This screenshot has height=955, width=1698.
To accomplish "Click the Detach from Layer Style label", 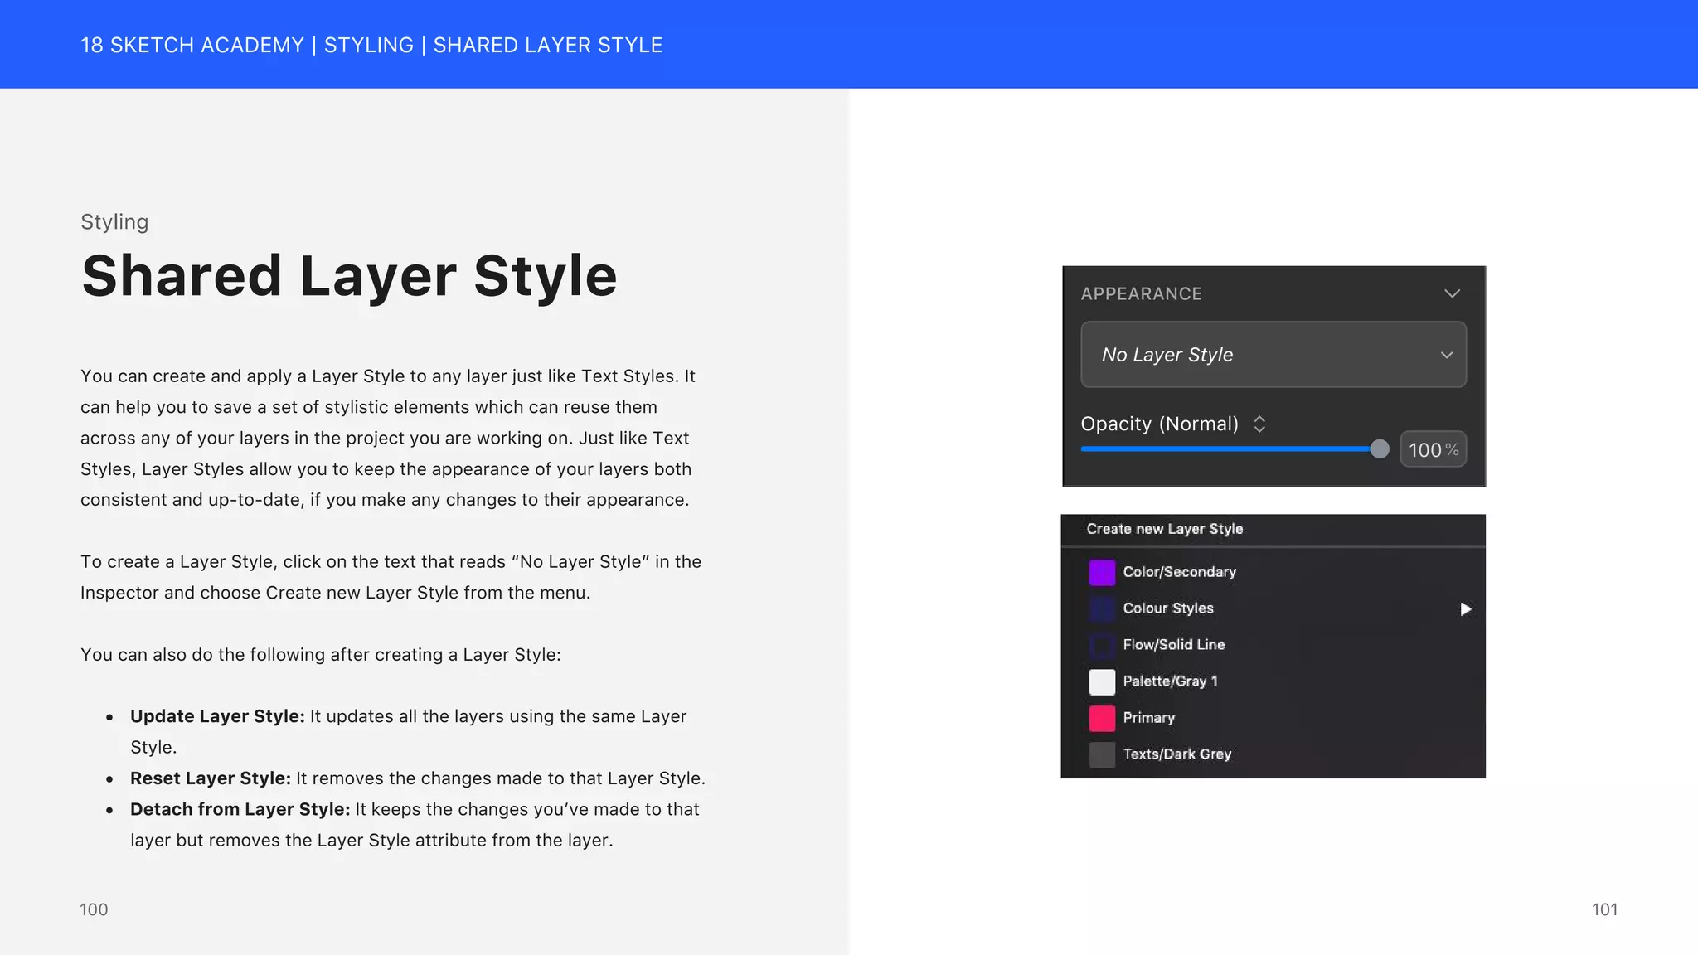I will [x=240, y=809].
